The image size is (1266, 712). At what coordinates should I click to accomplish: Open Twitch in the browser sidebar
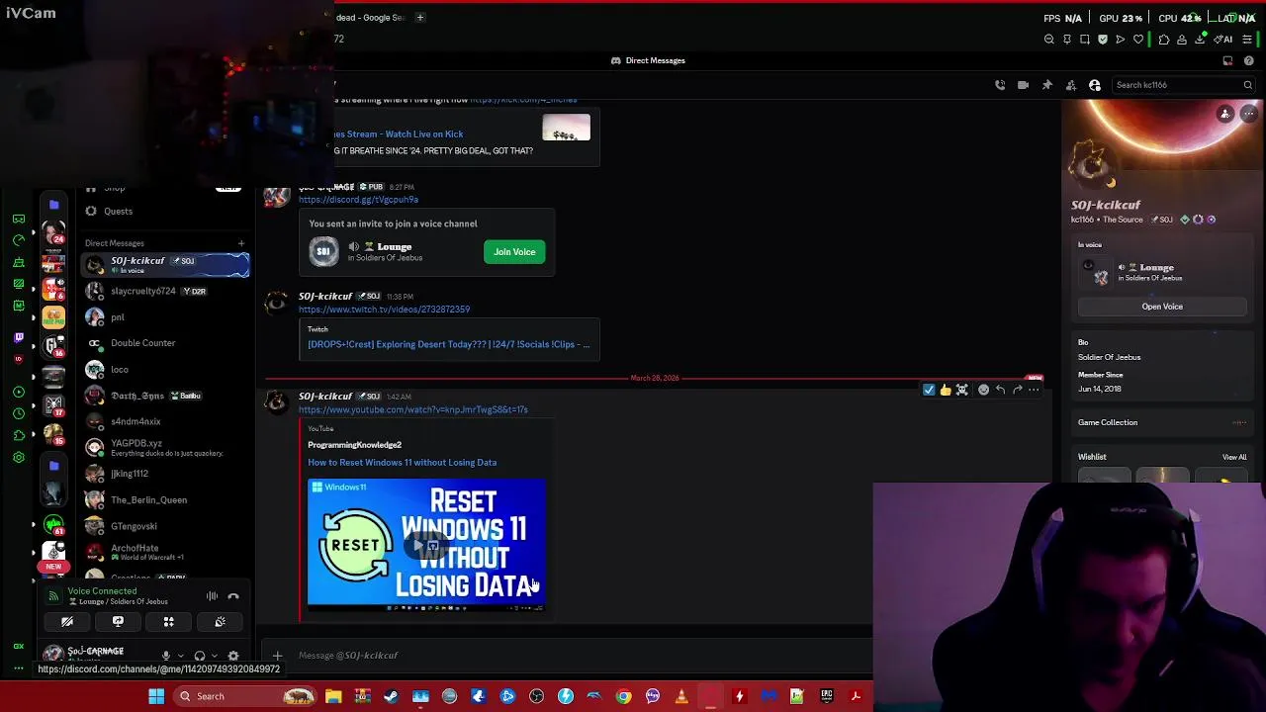pyautogui.click(x=19, y=337)
